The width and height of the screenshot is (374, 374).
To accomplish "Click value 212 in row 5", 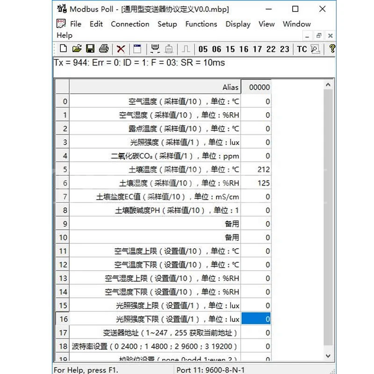I will pyautogui.click(x=256, y=169).
